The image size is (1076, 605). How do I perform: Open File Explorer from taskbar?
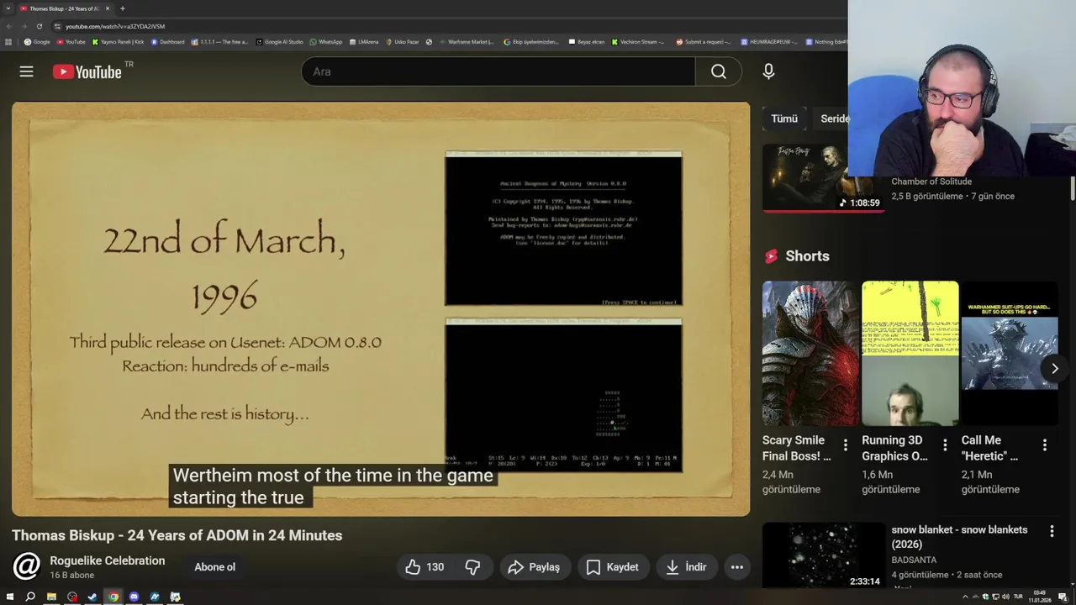pos(51,597)
